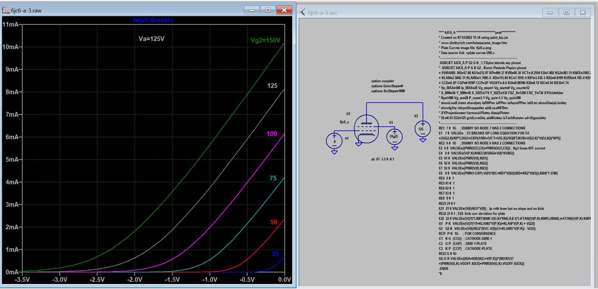
Task: Click the Va=125V plot annotation
Action: [x=152, y=39]
